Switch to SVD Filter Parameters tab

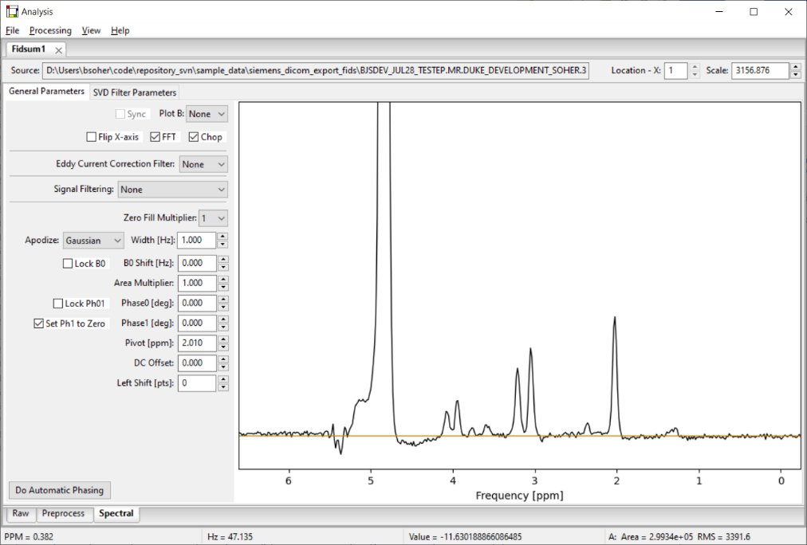[x=134, y=92]
